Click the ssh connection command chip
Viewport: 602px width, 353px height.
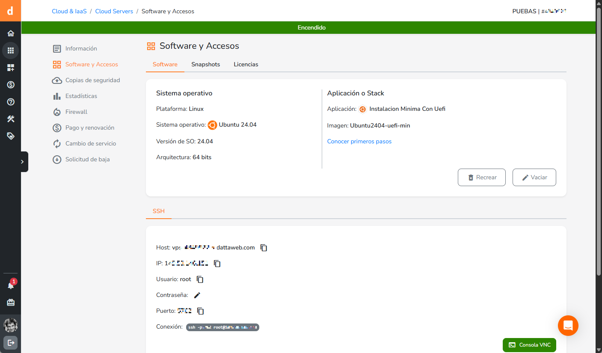[222, 327]
